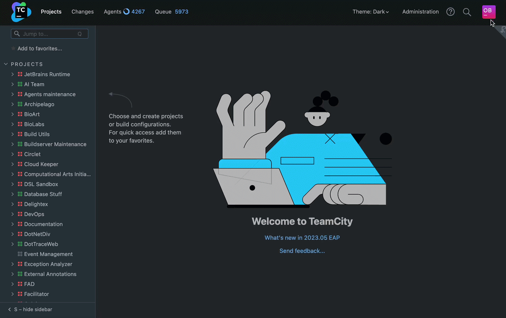506x318 pixels.
Task: Open the Build Utils project
Action: 37,134
